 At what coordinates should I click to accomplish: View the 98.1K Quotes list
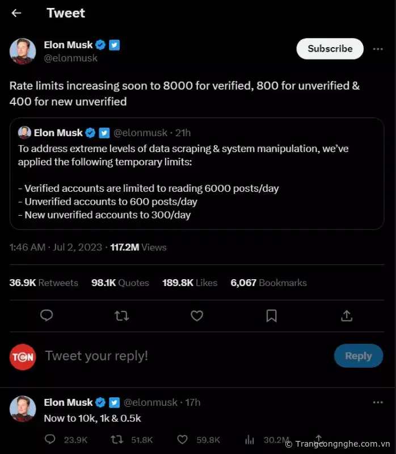tap(120, 283)
